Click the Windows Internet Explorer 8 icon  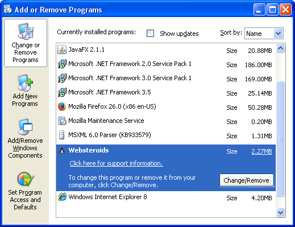pos(62,197)
